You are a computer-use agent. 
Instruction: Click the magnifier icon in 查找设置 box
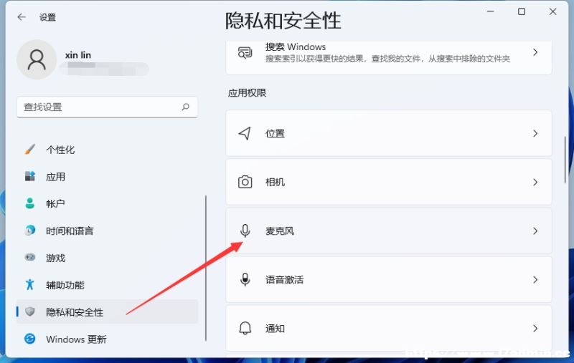tap(186, 107)
